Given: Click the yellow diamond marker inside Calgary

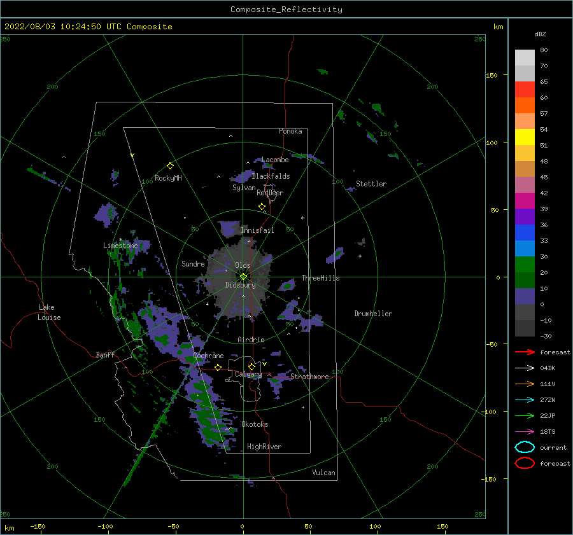Looking at the screenshot, I should click(251, 366).
